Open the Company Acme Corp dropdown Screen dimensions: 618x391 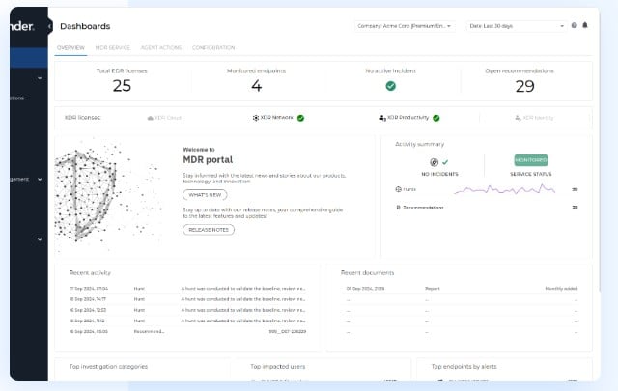coord(405,26)
